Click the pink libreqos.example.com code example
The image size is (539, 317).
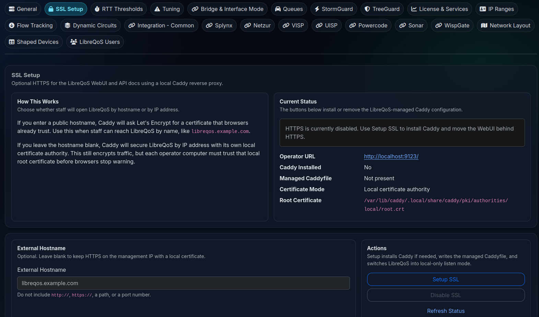pyautogui.click(x=220, y=131)
